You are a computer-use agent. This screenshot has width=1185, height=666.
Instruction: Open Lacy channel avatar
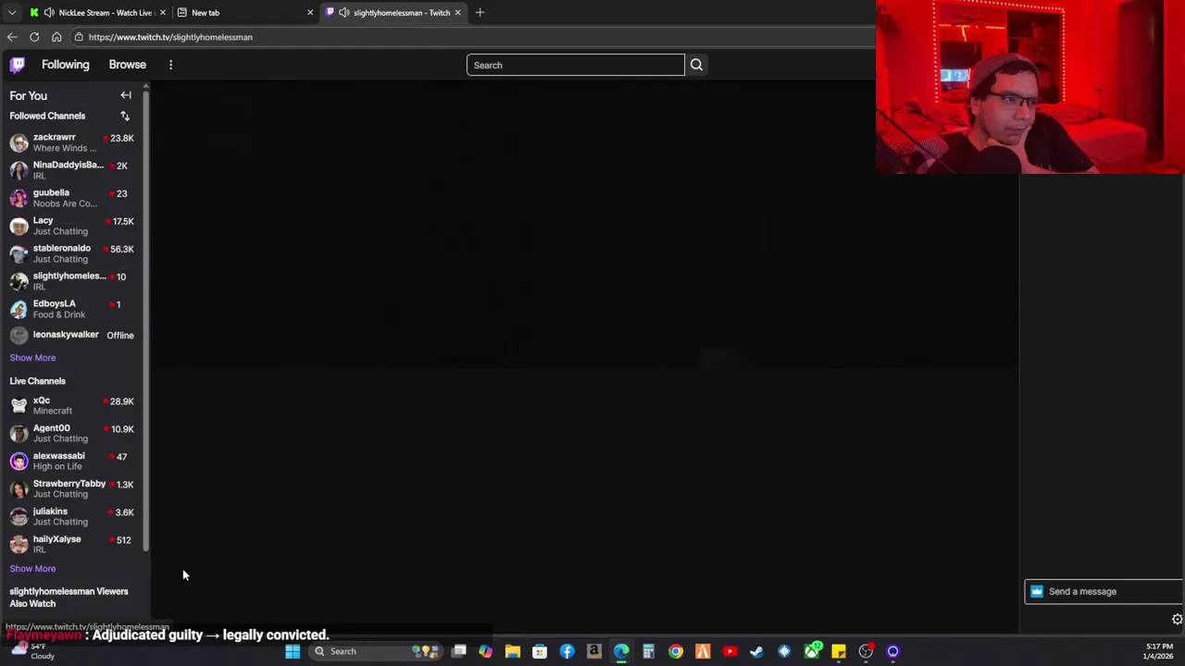click(x=19, y=226)
